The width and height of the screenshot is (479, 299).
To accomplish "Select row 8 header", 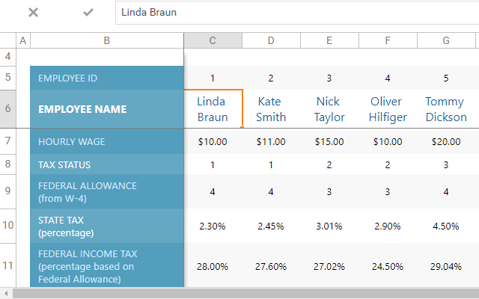I will point(7,164).
